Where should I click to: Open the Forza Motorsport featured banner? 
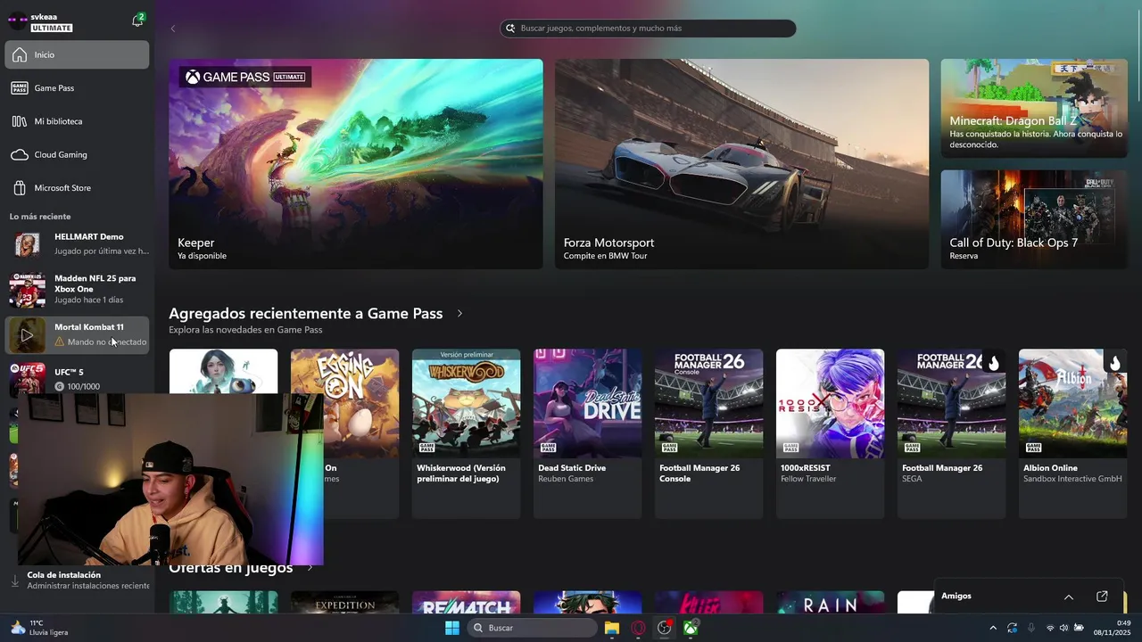741,164
